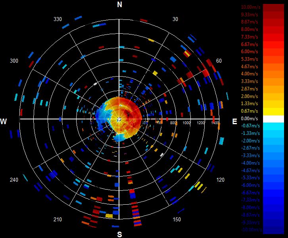
Task: Click the 2.67m/s legend label
Action: [250, 89]
